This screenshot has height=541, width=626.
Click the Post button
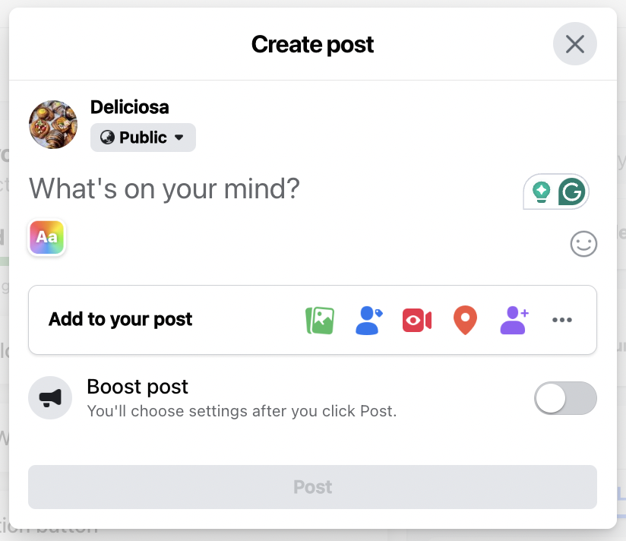[312, 487]
